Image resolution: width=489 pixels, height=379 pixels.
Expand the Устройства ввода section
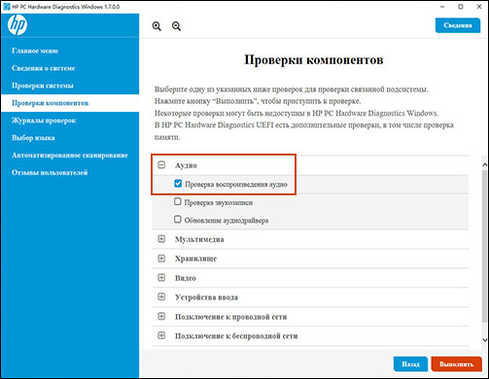click(x=161, y=297)
